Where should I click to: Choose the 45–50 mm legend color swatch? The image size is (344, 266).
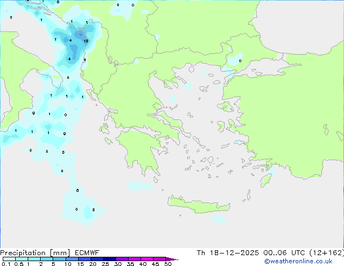160,259
